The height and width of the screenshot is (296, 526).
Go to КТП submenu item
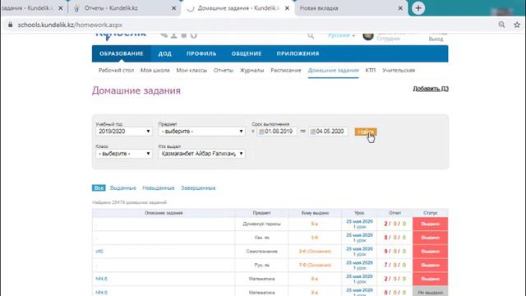[x=371, y=70]
